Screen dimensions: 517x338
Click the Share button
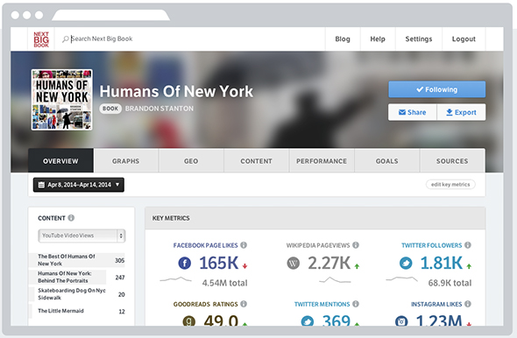point(413,112)
